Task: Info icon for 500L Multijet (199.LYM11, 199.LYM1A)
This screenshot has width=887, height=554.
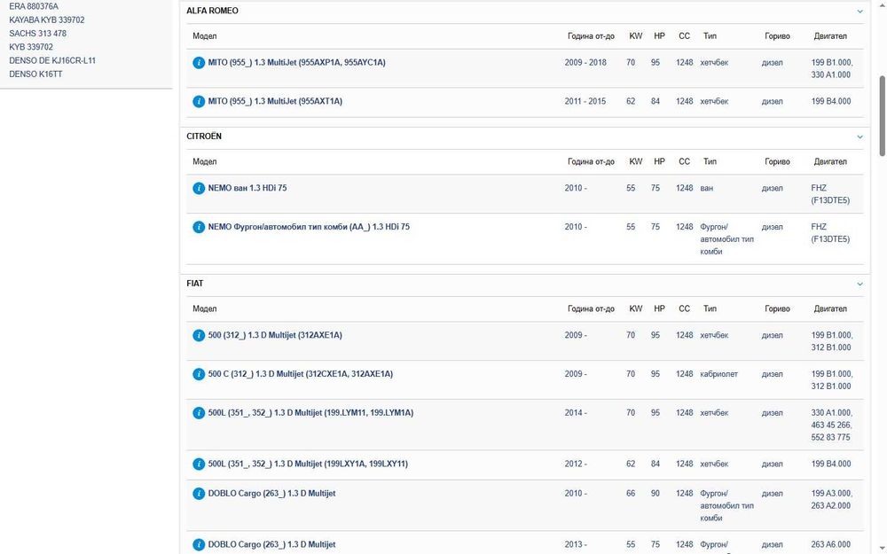Action: tap(199, 413)
